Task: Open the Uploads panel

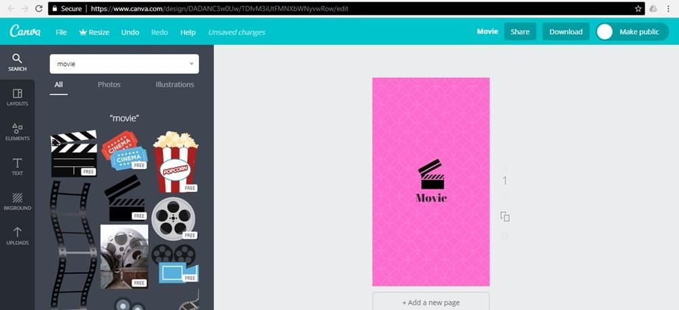Action: tap(18, 236)
